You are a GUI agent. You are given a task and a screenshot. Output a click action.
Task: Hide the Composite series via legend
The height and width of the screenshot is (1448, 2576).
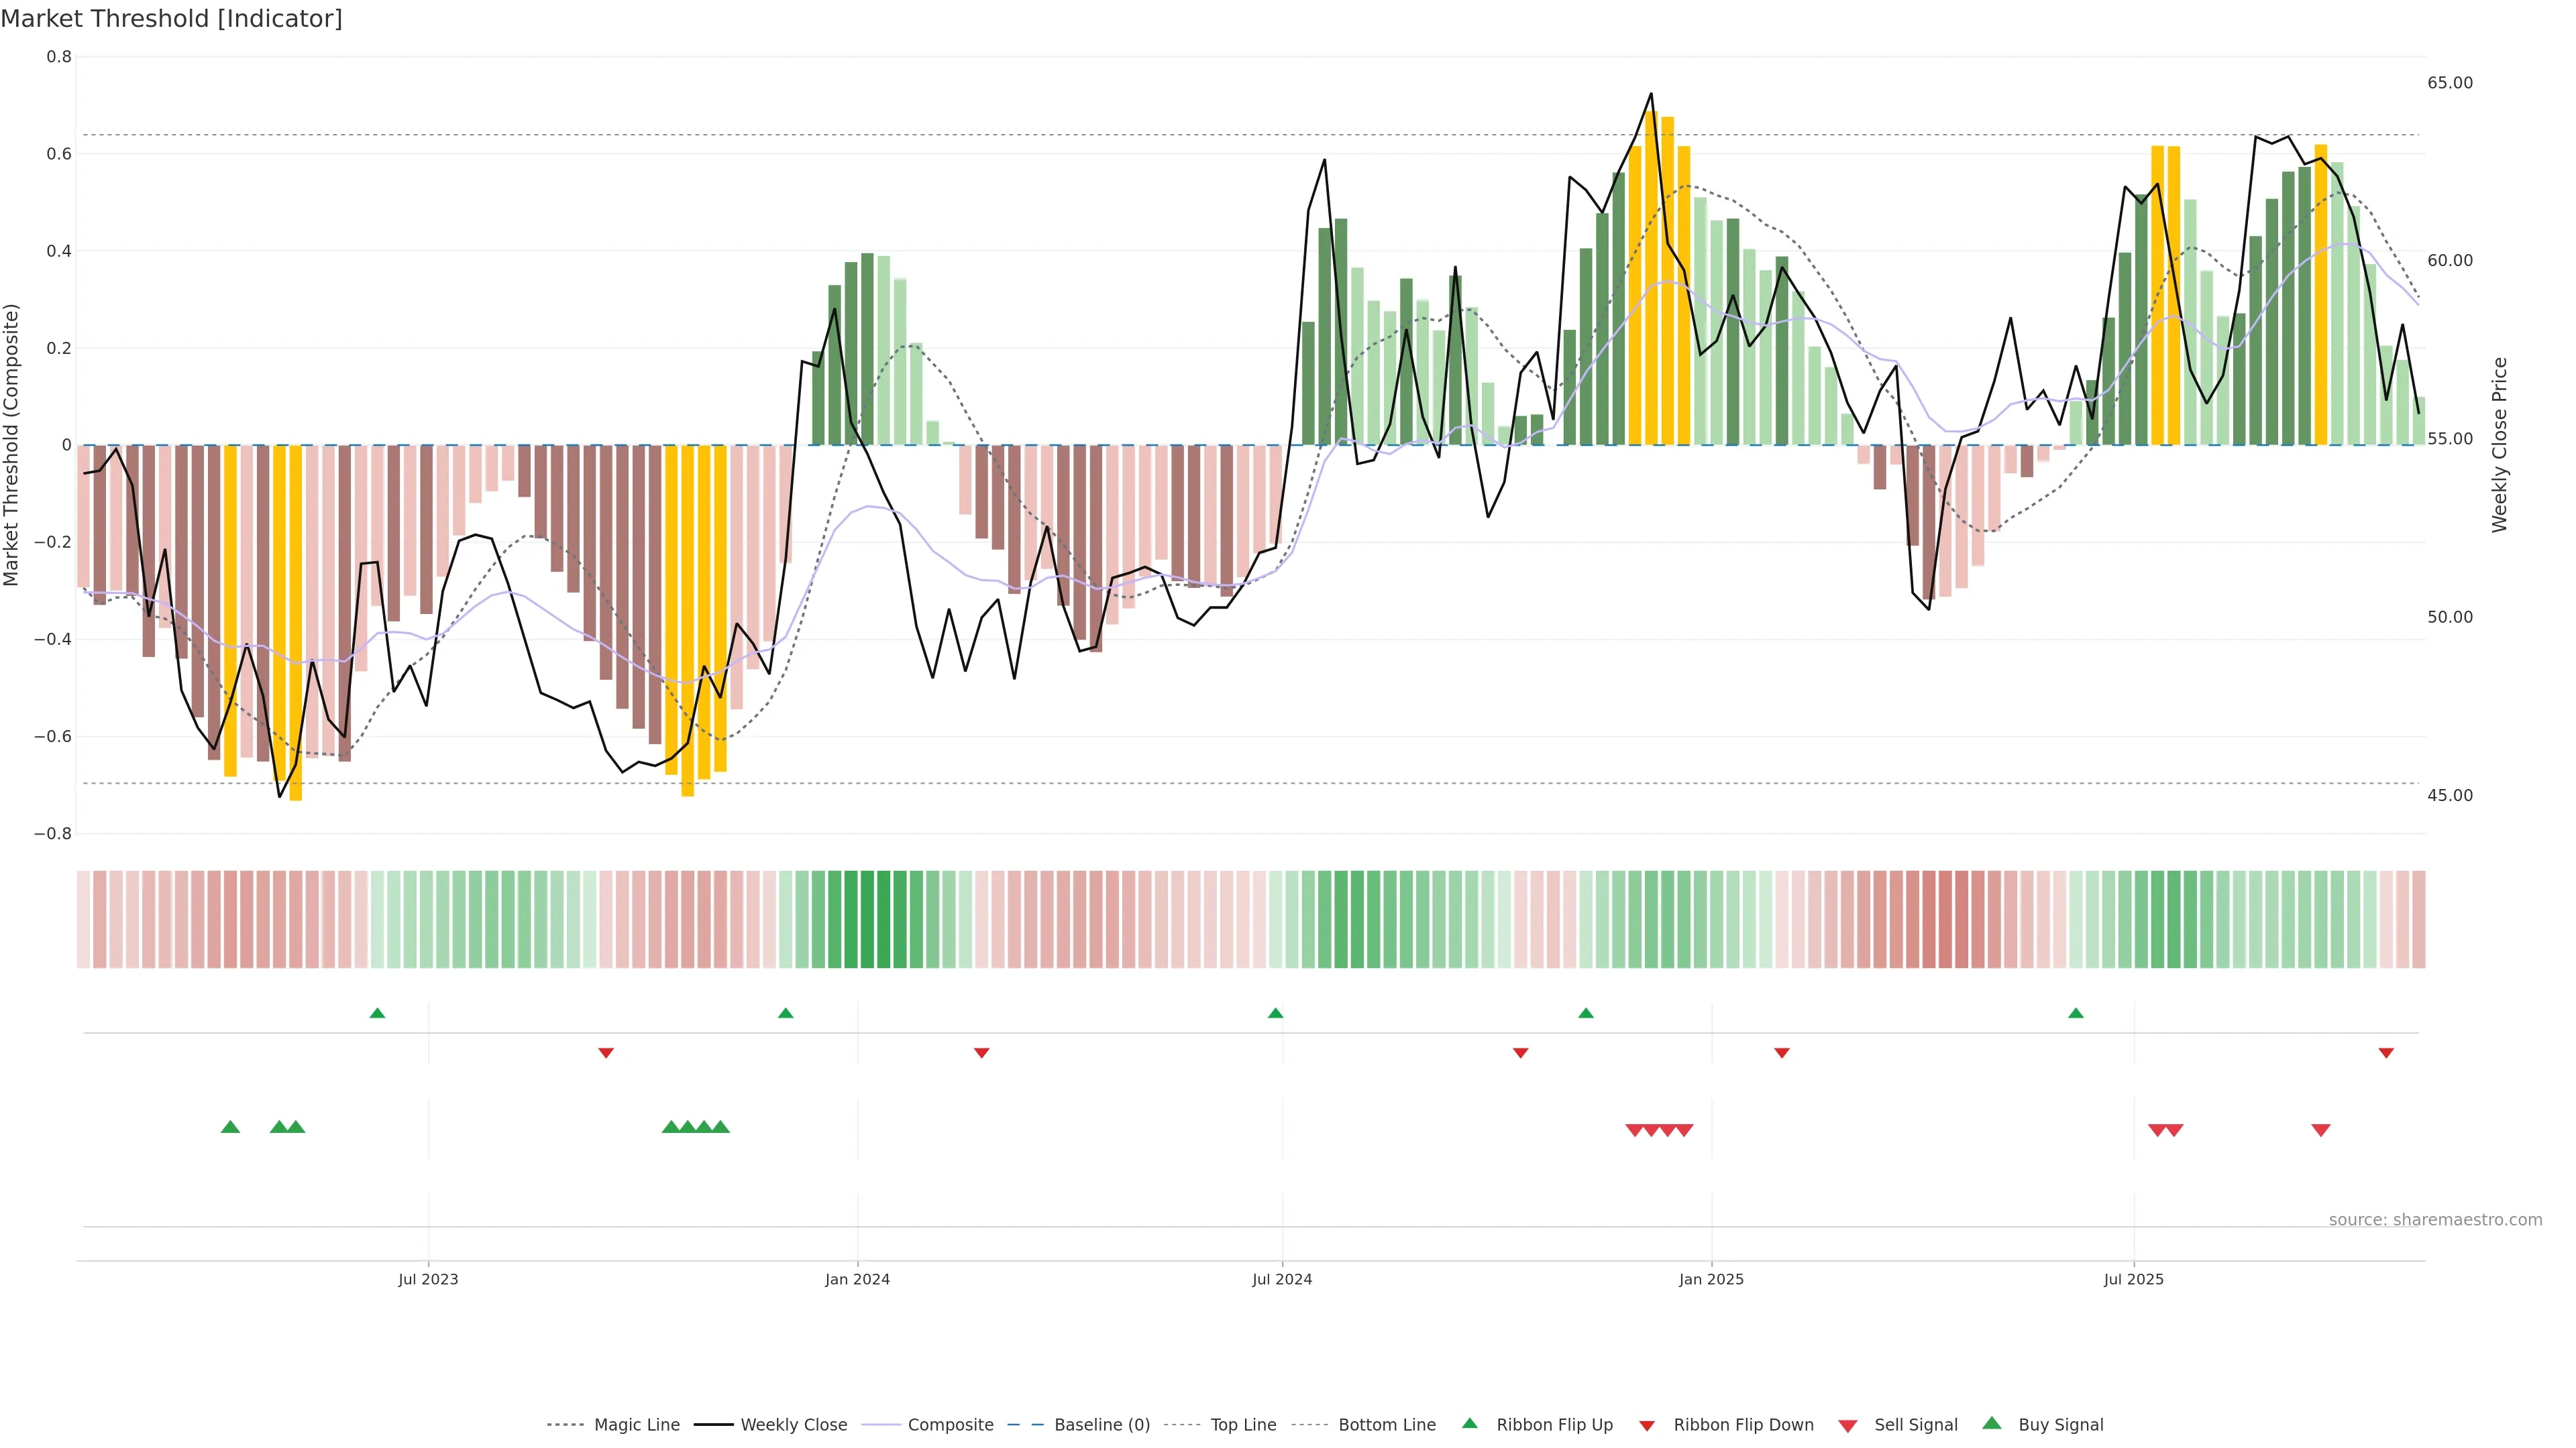(x=950, y=1425)
